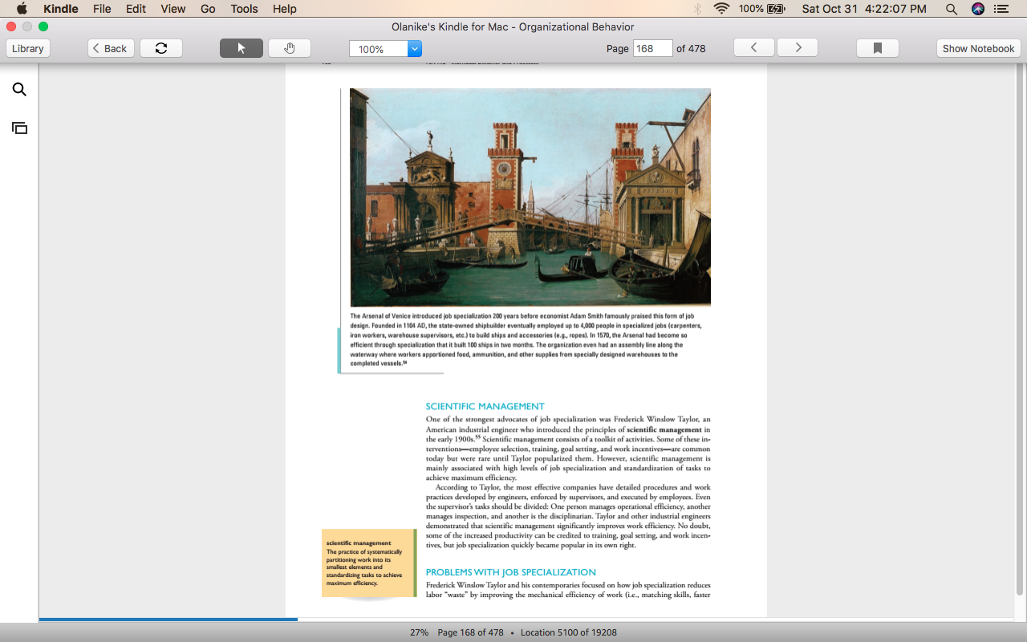
Task: Open the Edit menu
Action: pyautogui.click(x=136, y=9)
